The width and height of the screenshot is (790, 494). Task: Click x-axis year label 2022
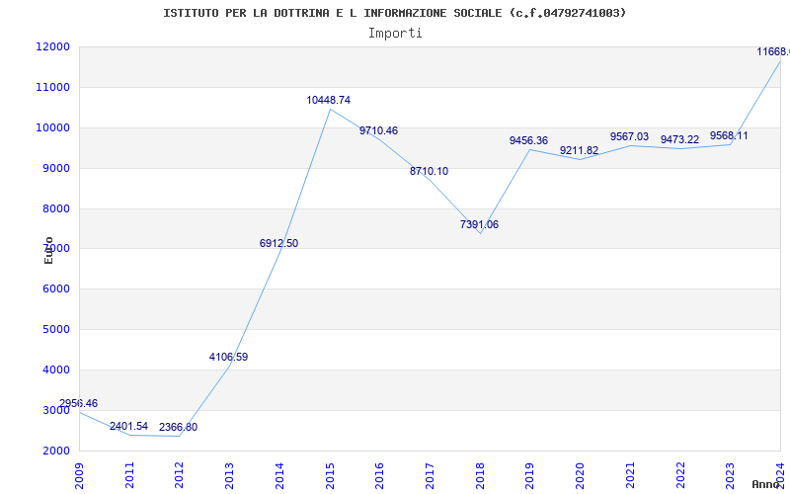(680, 475)
